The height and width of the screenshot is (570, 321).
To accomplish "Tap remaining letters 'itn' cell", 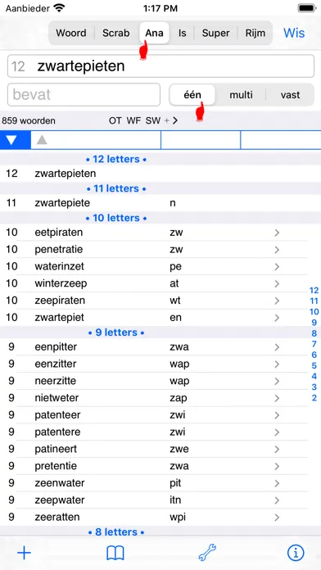I will [175, 500].
